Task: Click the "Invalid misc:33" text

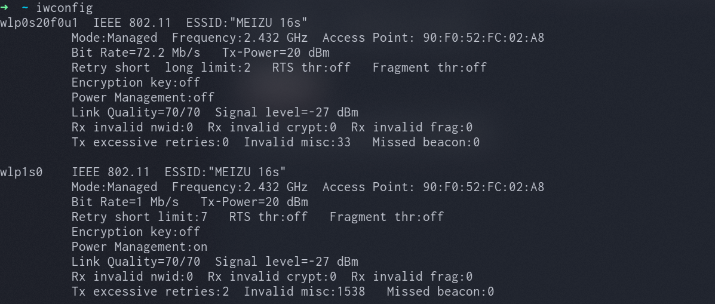Action: point(297,142)
